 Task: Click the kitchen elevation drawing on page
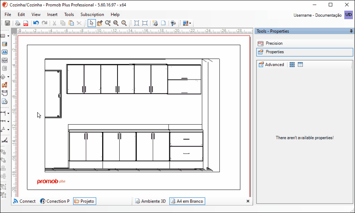point(132,115)
